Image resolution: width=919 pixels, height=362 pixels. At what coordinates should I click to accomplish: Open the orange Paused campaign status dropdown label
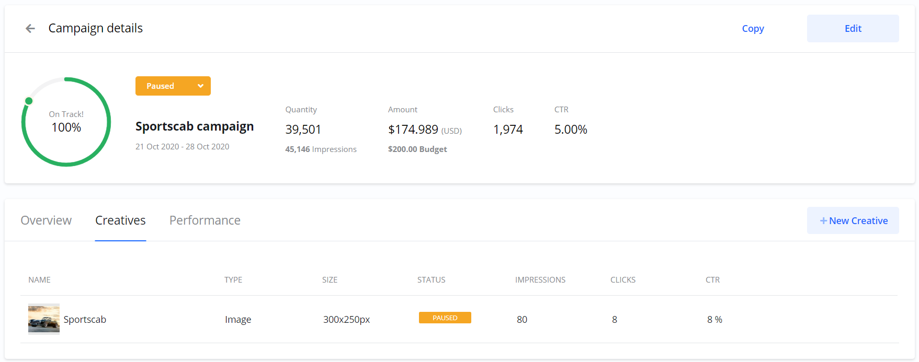(161, 86)
